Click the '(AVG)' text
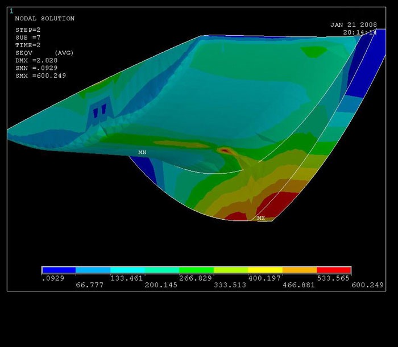Viewport: 398px width, 347px height. (64, 53)
